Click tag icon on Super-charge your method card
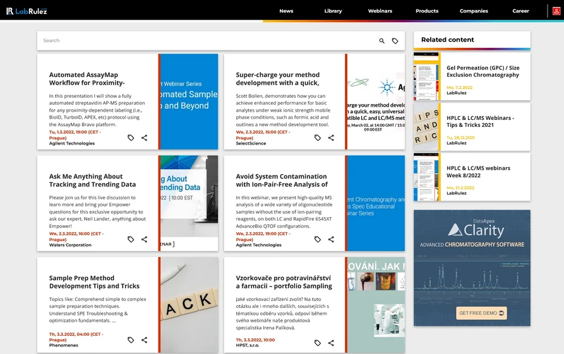The image size is (564, 354). pyautogui.click(x=318, y=138)
